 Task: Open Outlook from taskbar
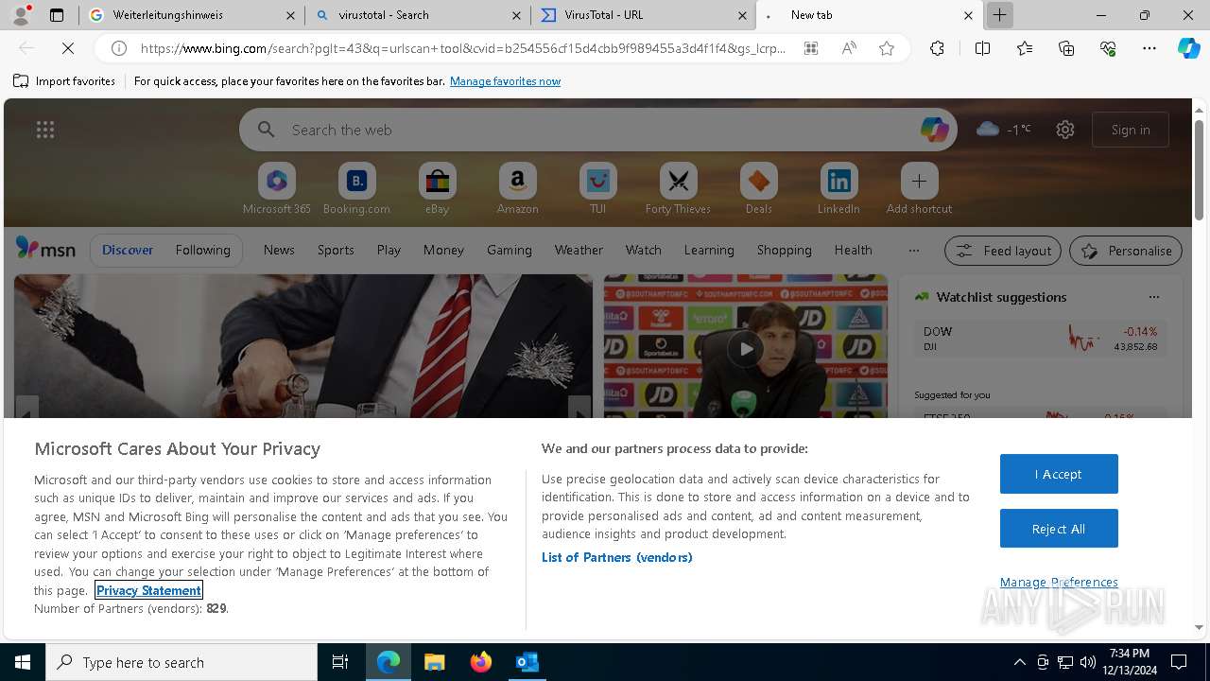coord(527,662)
